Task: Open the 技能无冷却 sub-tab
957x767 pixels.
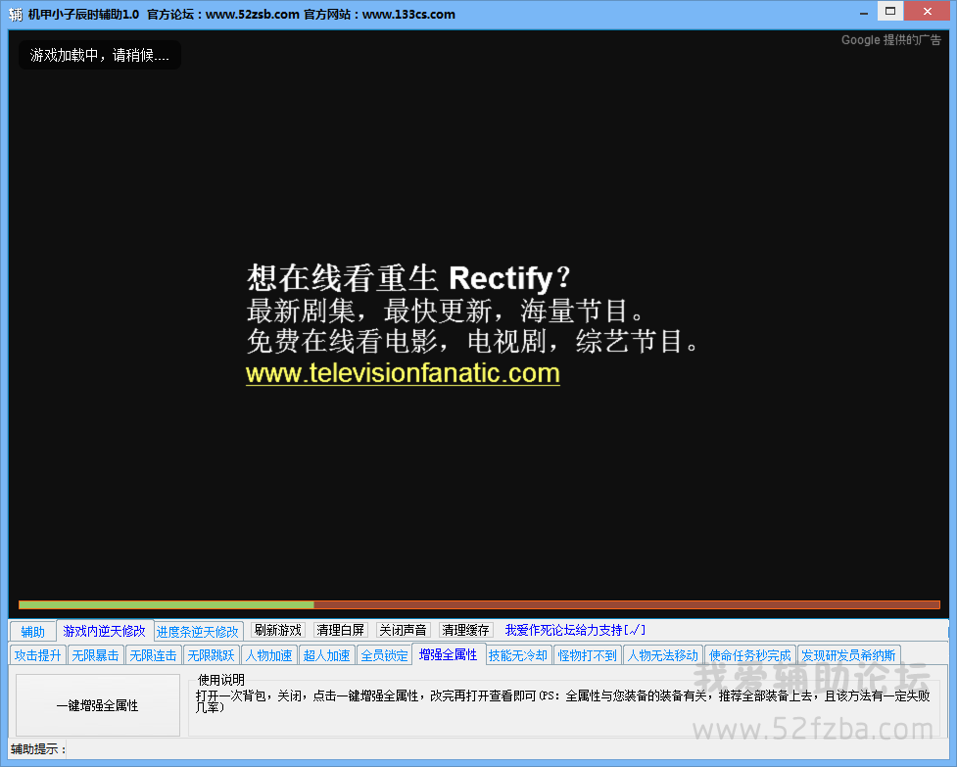Action: click(518, 655)
